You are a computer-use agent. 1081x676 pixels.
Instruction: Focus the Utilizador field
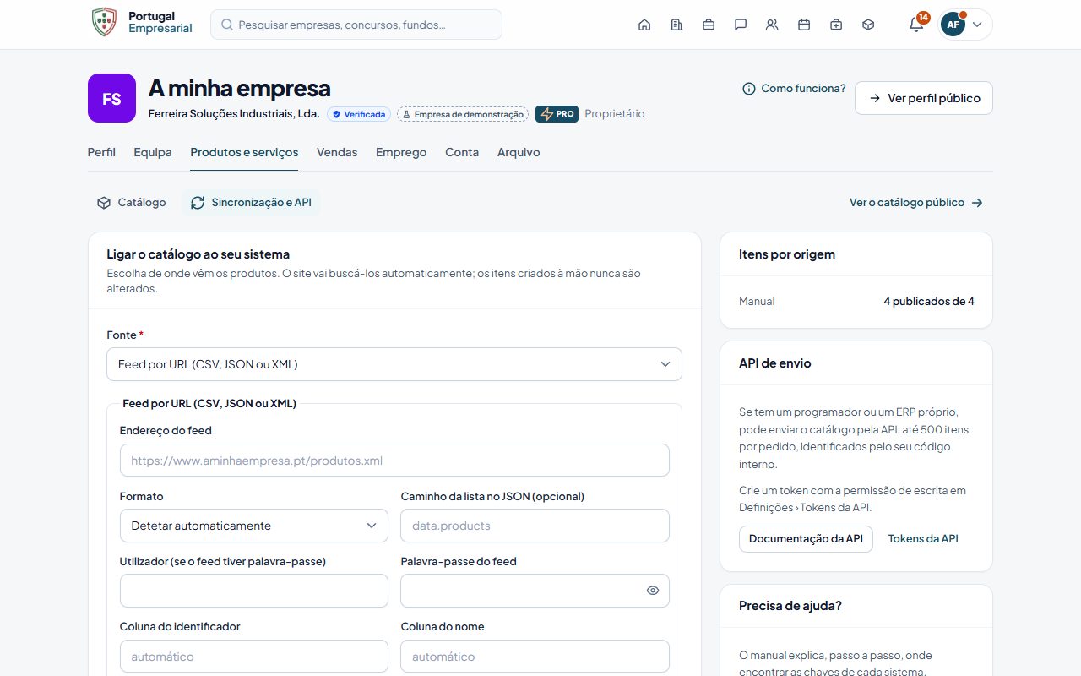click(254, 591)
